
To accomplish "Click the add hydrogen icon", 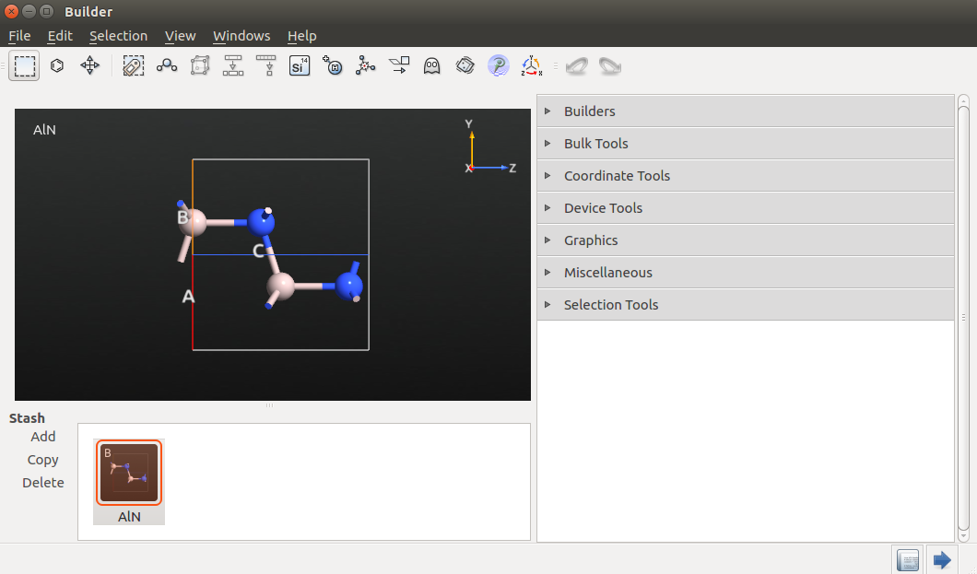I will tap(332, 65).
